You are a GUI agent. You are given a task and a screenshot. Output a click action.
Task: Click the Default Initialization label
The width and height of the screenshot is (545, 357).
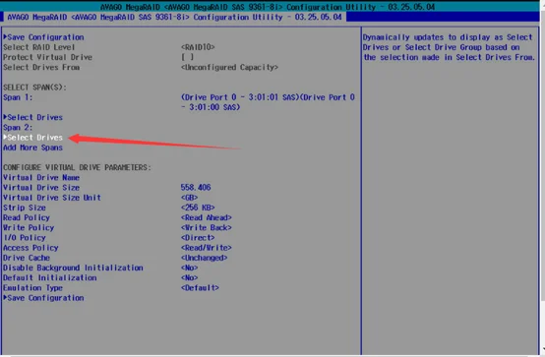tap(50, 278)
